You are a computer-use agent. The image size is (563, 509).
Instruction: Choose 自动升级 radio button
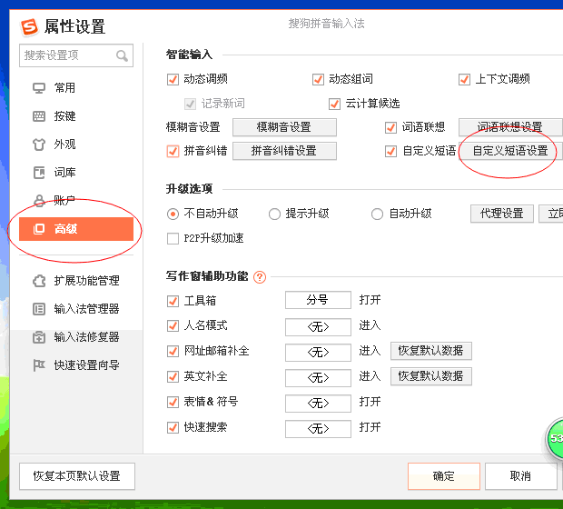[x=377, y=214]
